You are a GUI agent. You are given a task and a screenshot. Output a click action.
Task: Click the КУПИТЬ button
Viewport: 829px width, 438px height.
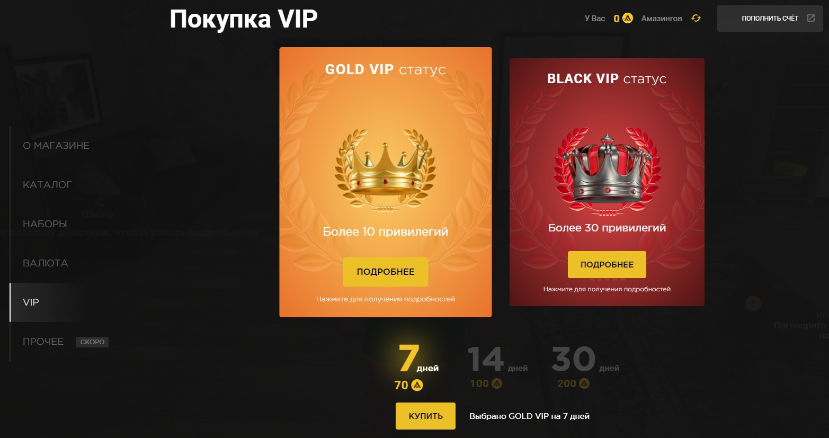[x=425, y=416]
